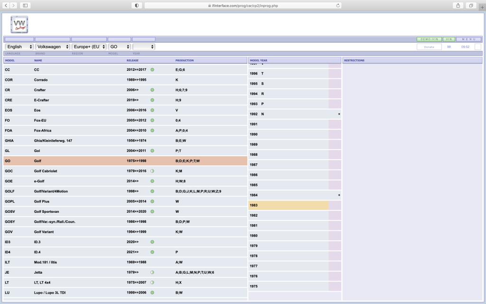Open the GO model dropdown
Viewport: 486px width, 304px height.
tap(119, 47)
